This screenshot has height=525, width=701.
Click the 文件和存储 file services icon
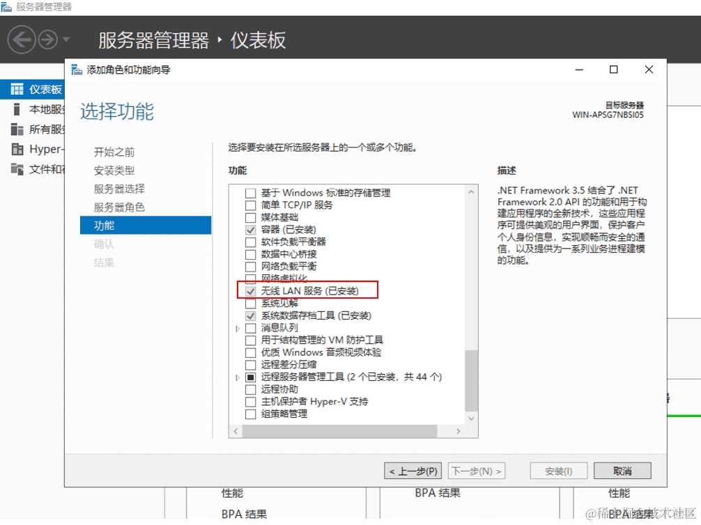17,169
